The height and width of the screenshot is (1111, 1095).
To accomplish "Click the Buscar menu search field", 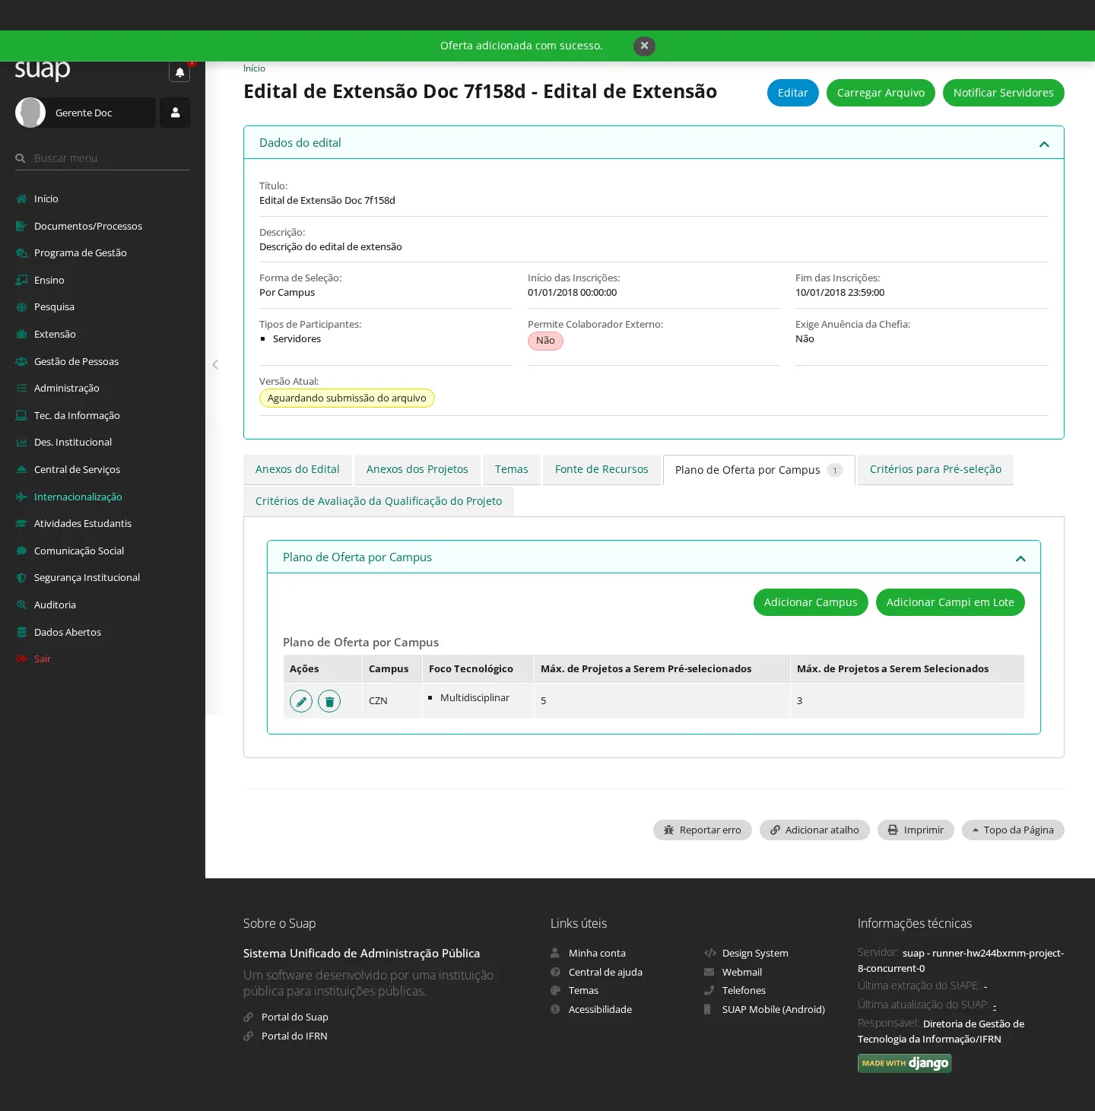I will tap(103, 158).
